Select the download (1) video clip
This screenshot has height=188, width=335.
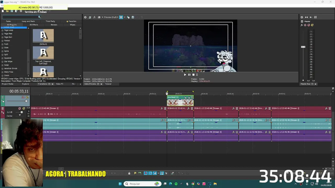[x=180, y=101]
